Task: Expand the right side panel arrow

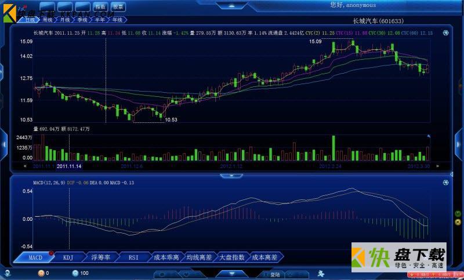Action: [x=459, y=144]
